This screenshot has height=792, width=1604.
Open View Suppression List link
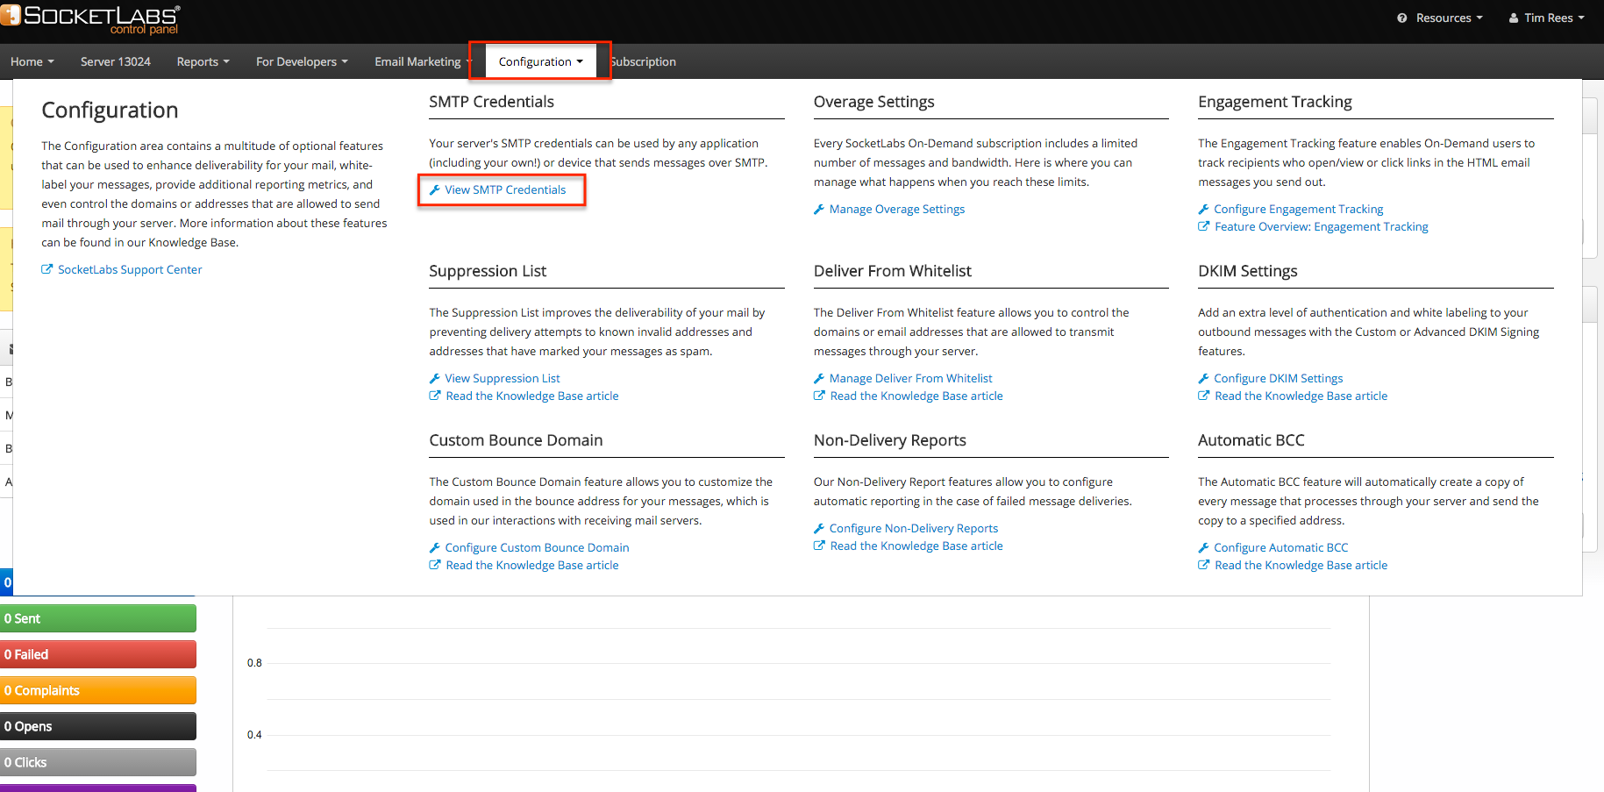[x=503, y=378]
